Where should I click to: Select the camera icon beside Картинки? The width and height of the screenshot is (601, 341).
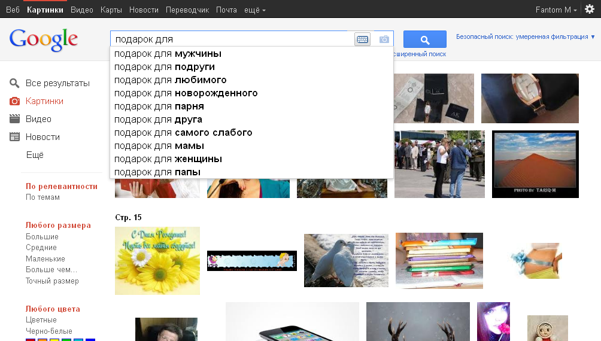(x=14, y=101)
